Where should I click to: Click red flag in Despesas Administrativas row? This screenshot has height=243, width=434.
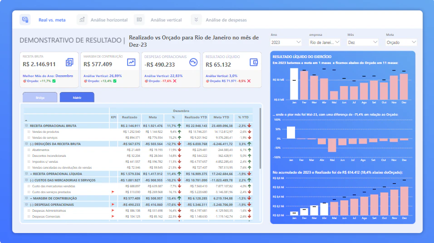[113, 211]
